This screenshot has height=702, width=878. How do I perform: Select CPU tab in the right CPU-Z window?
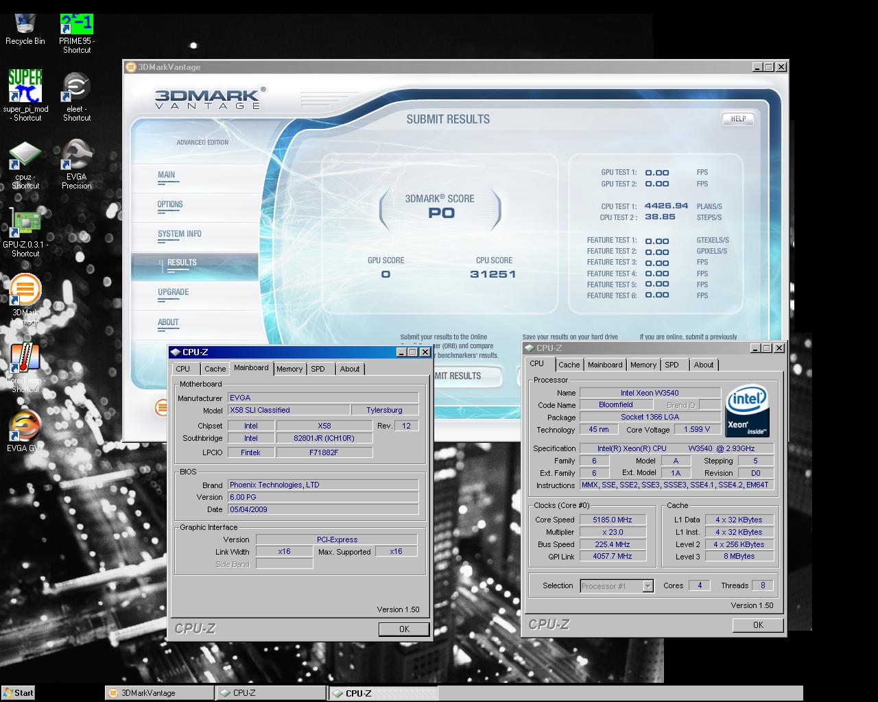pyautogui.click(x=537, y=364)
